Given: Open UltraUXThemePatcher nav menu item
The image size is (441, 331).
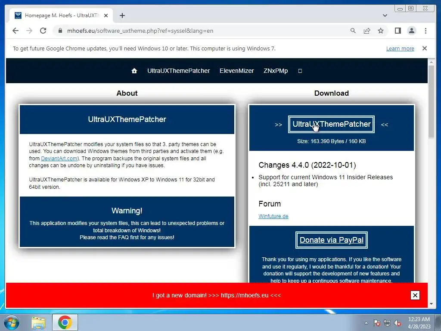Looking at the screenshot, I should (x=179, y=71).
